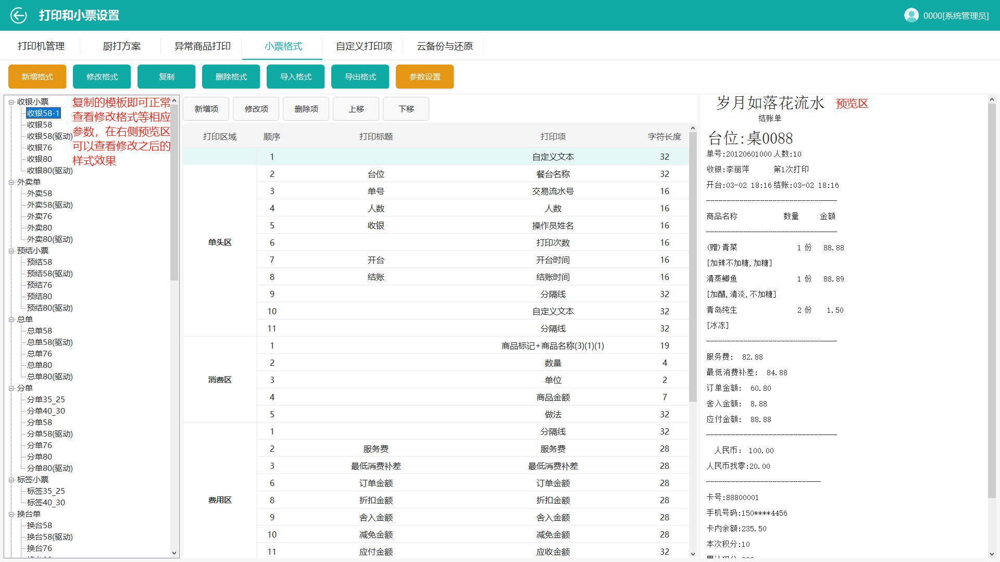Click the 修改项 button

pos(256,109)
